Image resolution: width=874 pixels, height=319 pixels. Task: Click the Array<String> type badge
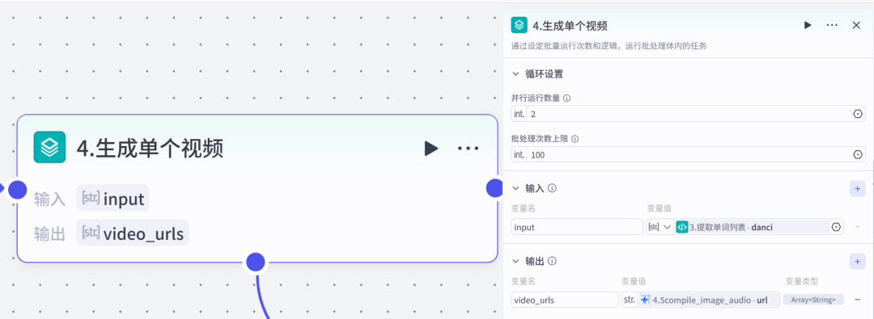(x=813, y=300)
